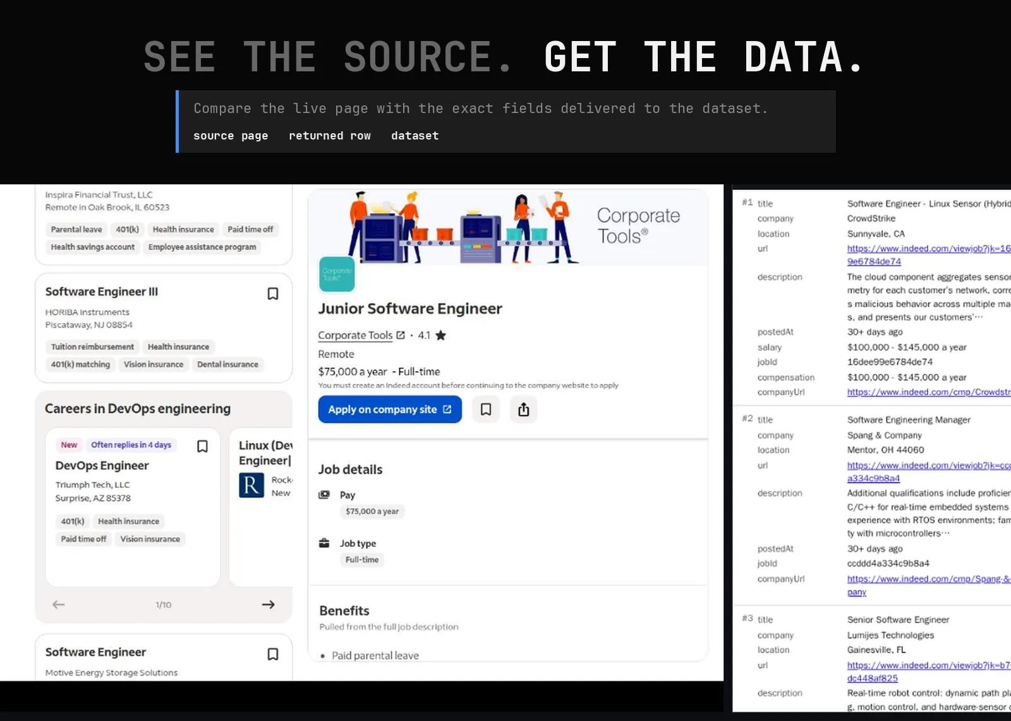Click the Often replies in 4 days badge

coord(131,444)
